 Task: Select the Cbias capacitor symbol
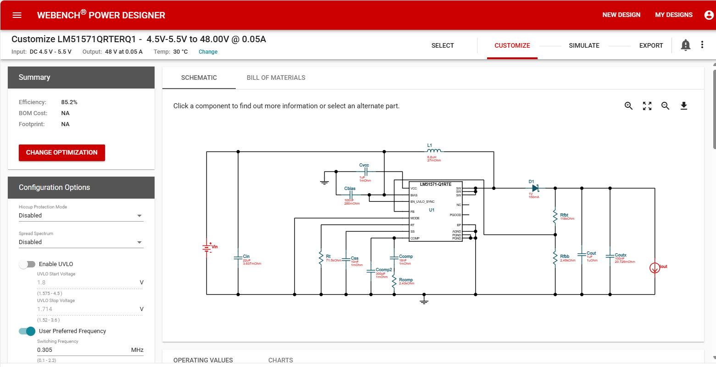(x=351, y=195)
